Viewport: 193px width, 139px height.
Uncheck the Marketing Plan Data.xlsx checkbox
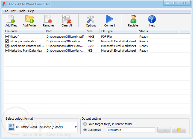pos(7,51)
